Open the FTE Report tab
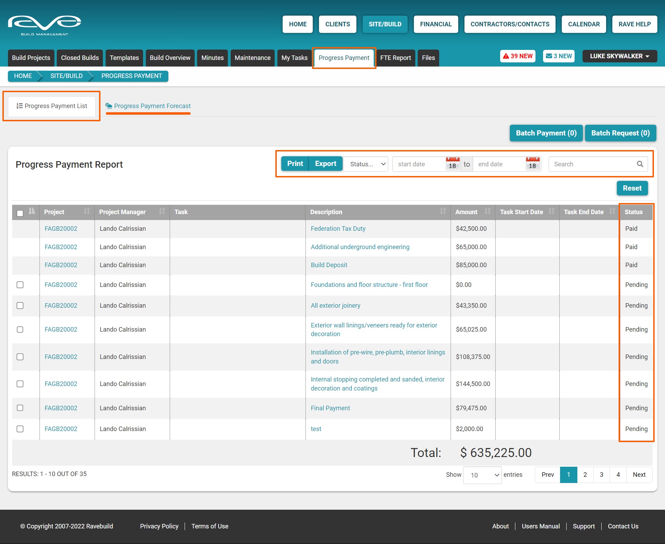 (395, 58)
